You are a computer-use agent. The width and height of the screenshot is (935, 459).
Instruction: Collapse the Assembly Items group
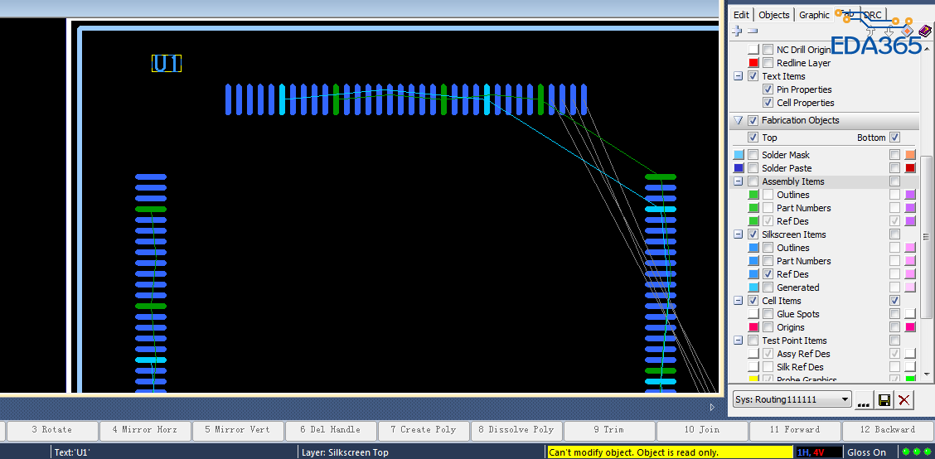point(739,181)
